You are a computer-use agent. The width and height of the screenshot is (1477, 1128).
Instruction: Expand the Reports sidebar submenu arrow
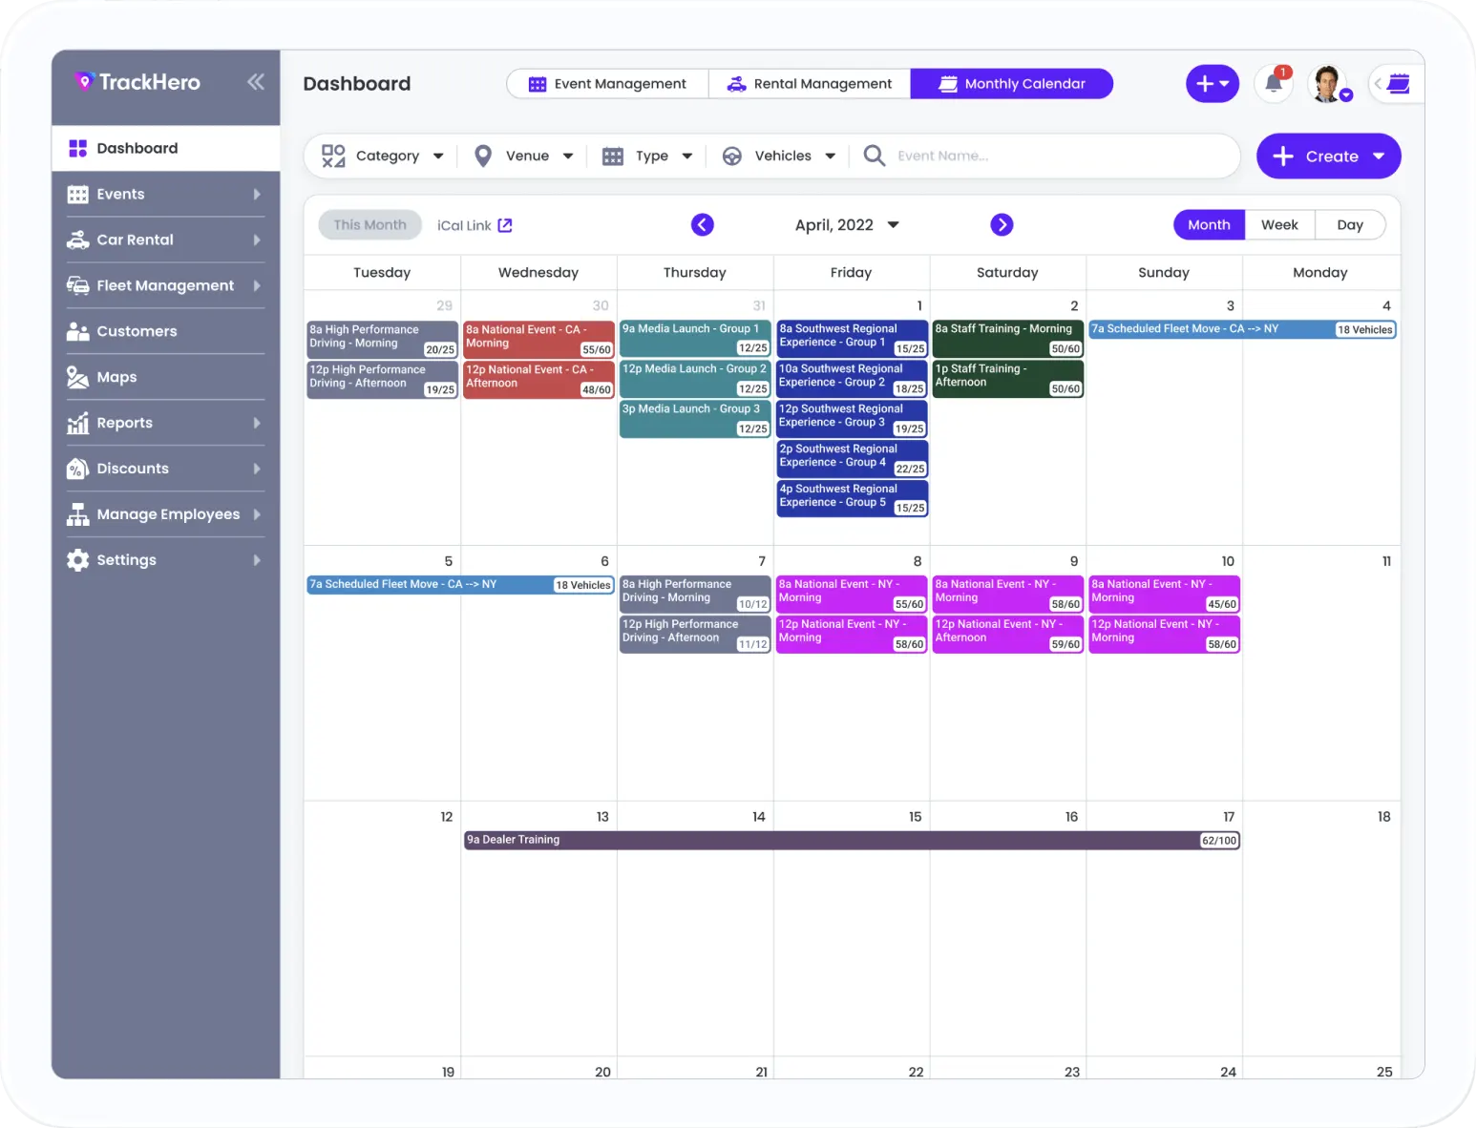coord(257,423)
